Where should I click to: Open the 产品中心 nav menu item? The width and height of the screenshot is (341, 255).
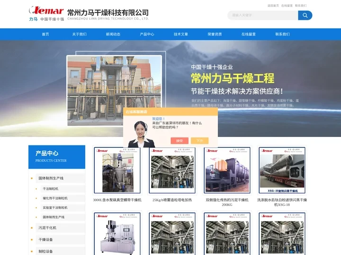(147, 34)
